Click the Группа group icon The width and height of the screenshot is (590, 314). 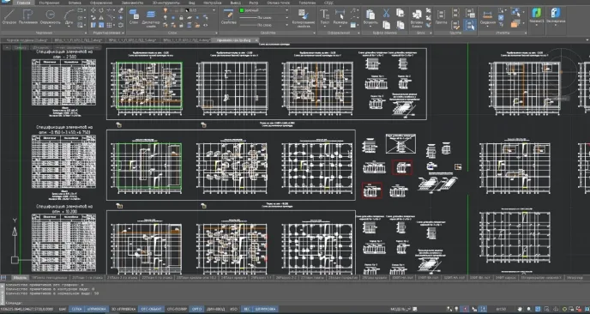441,17
